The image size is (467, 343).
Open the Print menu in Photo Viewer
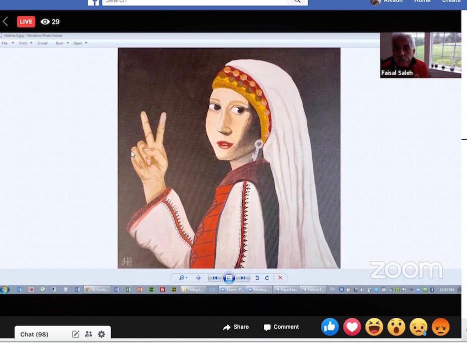(x=26, y=43)
